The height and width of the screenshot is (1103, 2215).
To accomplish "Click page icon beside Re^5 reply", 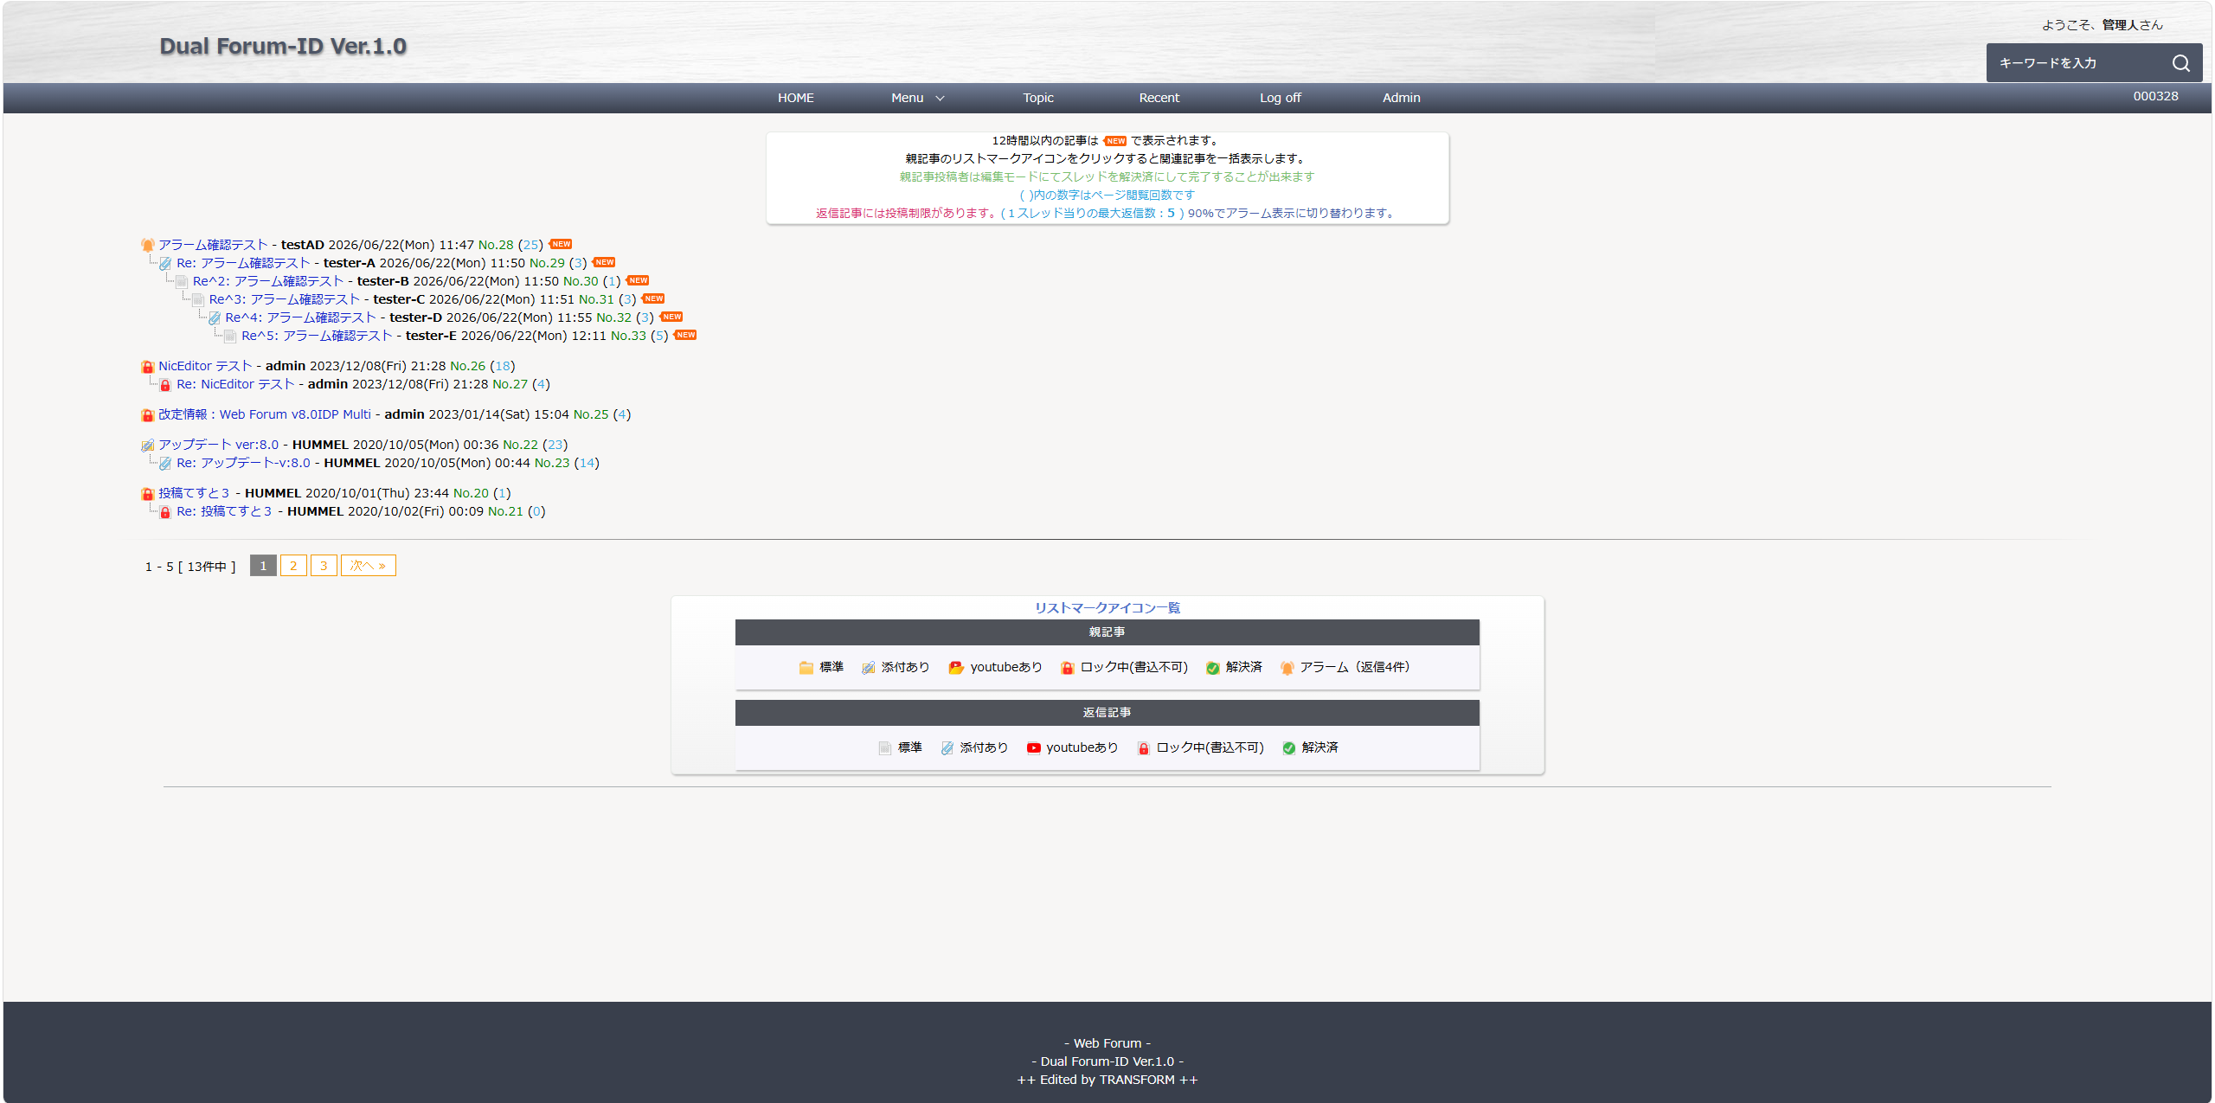I will click(230, 337).
